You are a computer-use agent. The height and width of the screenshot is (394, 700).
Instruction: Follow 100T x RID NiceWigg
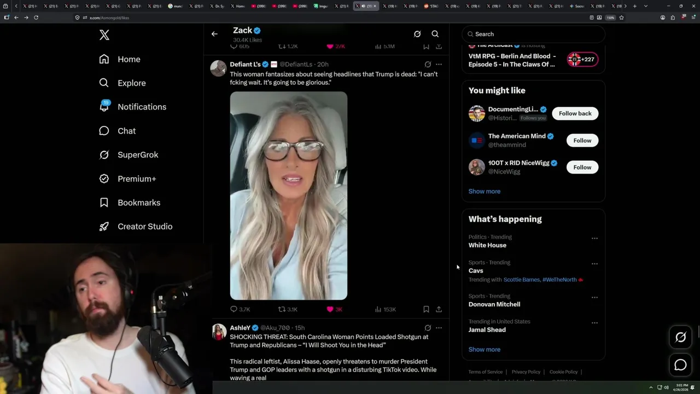[582, 167]
